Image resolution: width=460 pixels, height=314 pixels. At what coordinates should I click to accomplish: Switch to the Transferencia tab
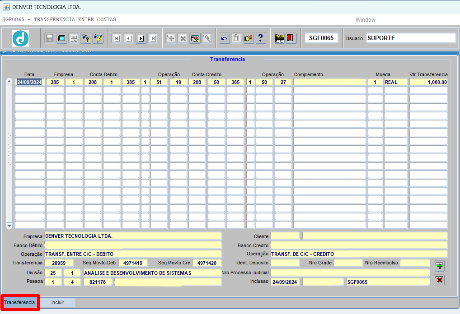[19, 302]
